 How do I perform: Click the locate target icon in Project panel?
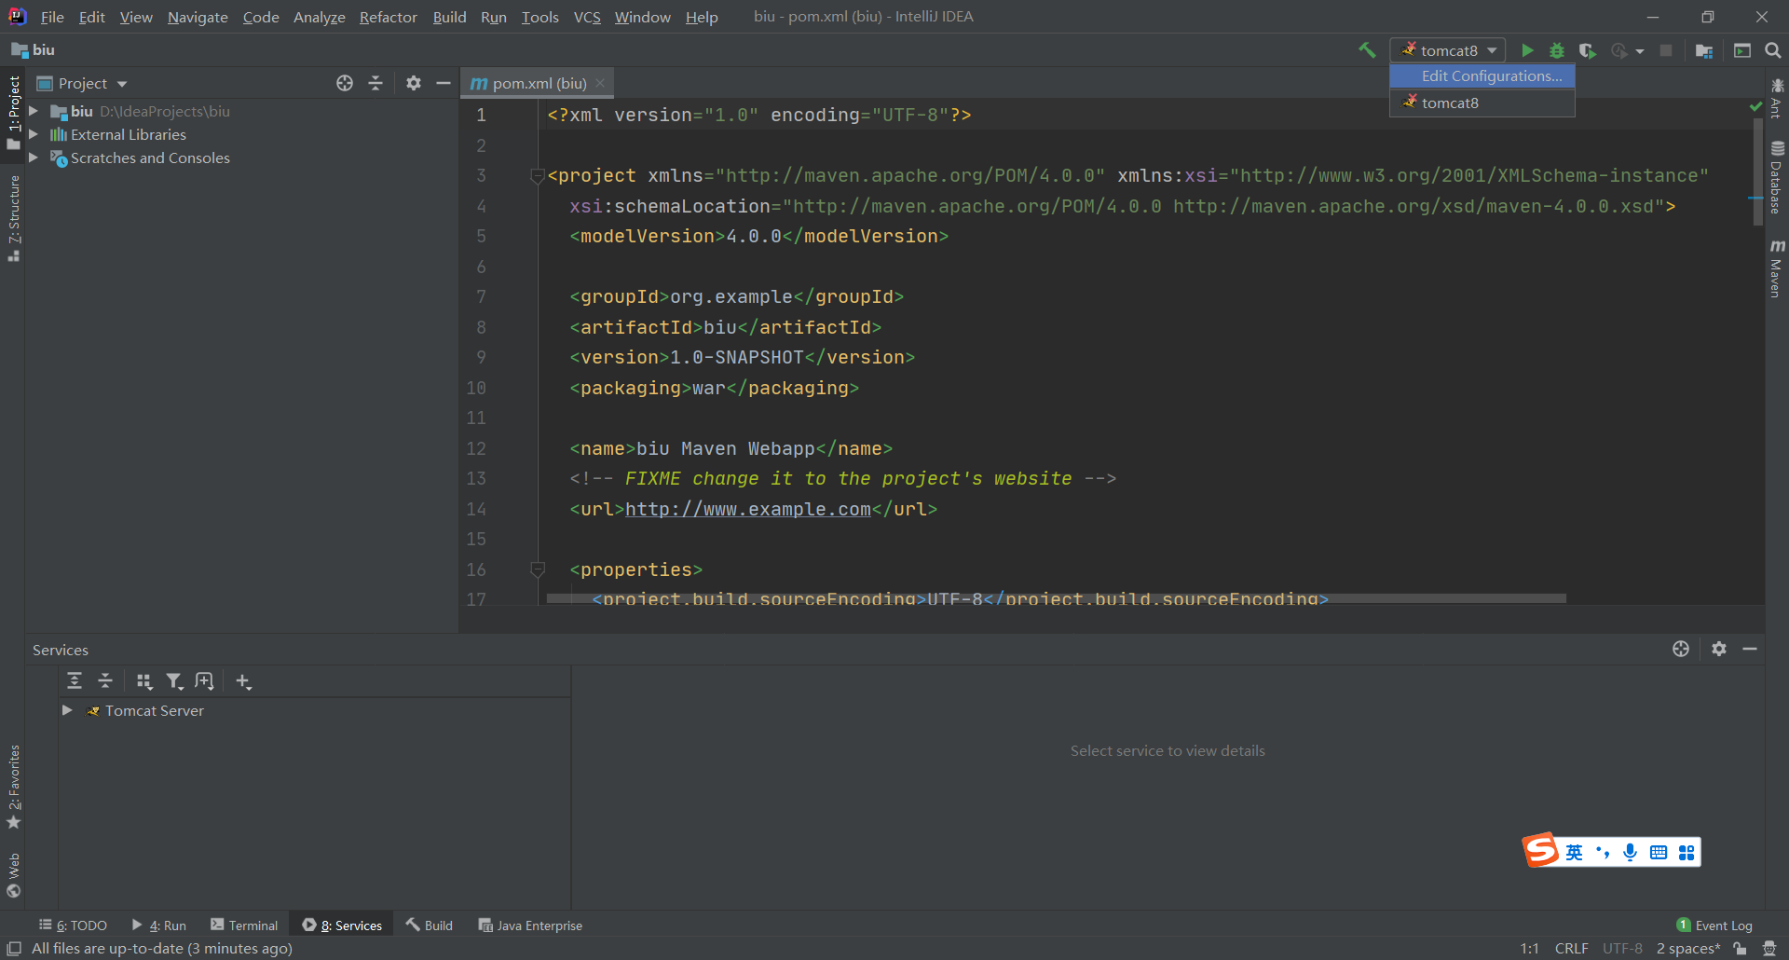coord(345,83)
